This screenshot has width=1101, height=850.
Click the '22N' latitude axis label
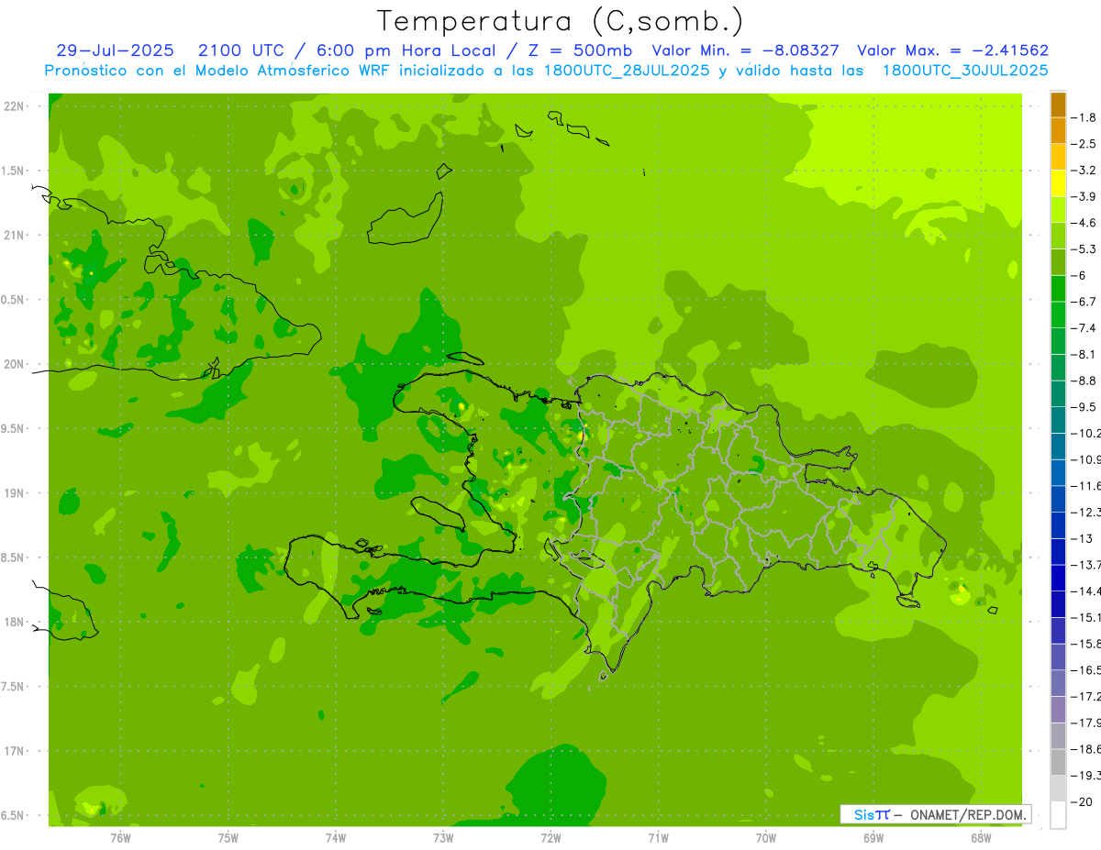point(15,106)
